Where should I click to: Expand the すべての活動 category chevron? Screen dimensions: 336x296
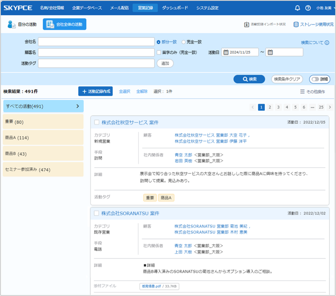pyautogui.click(x=77, y=106)
